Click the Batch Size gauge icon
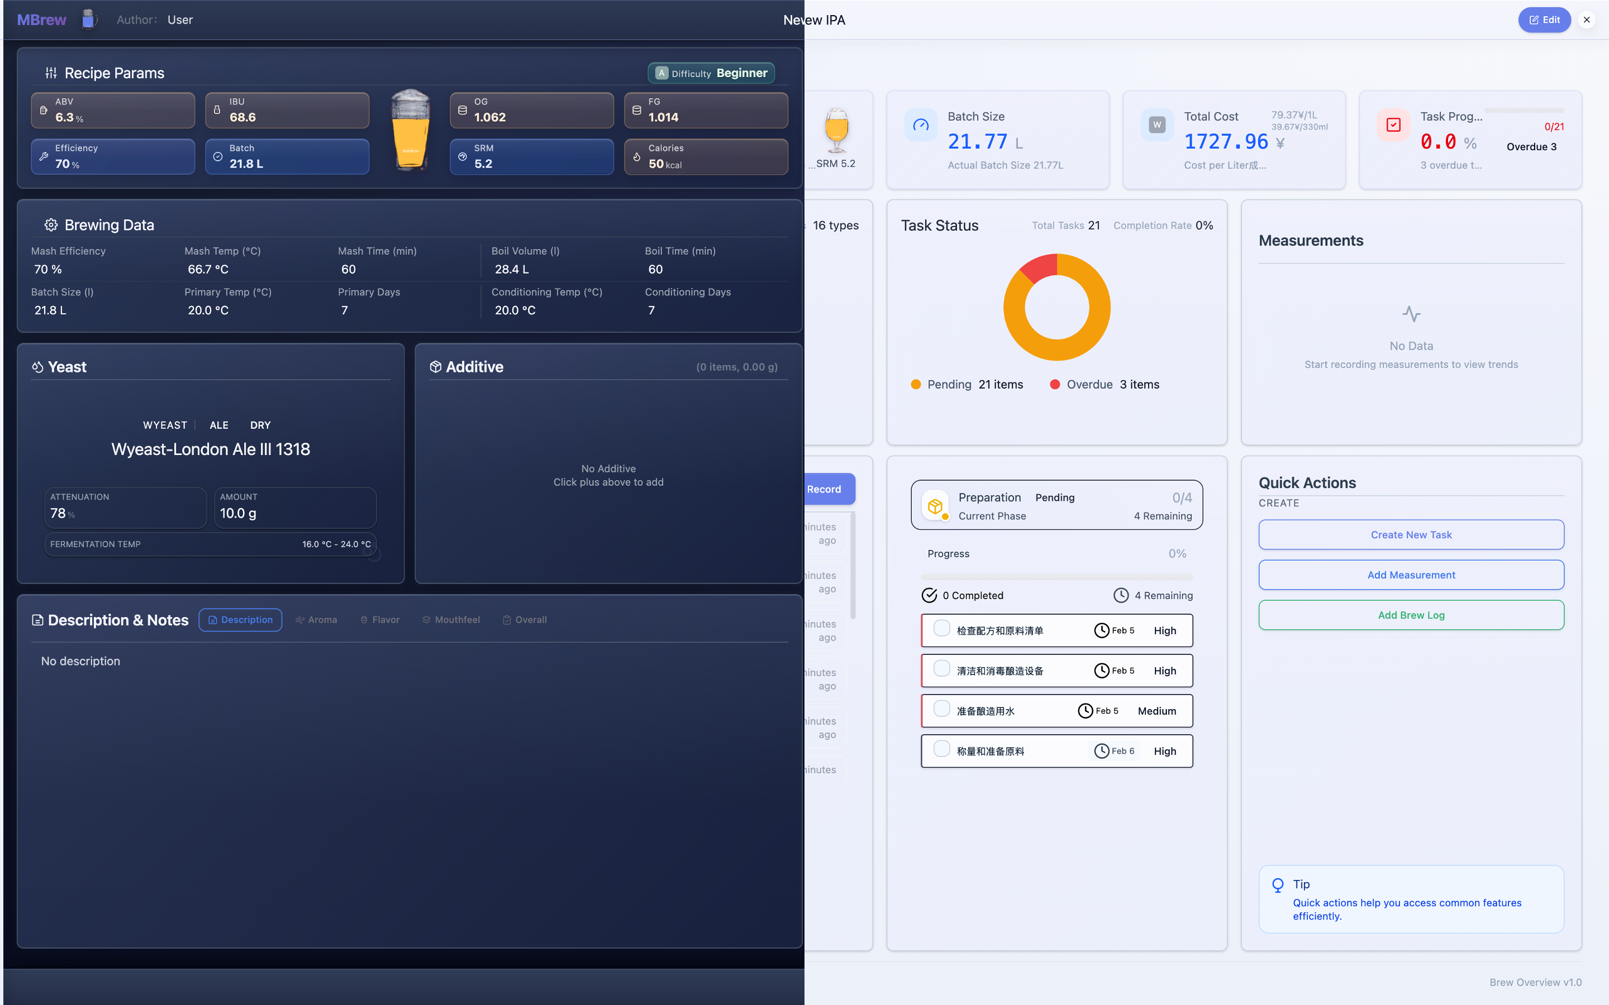This screenshot has width=1609, height=1005. [x=920, y=125]
